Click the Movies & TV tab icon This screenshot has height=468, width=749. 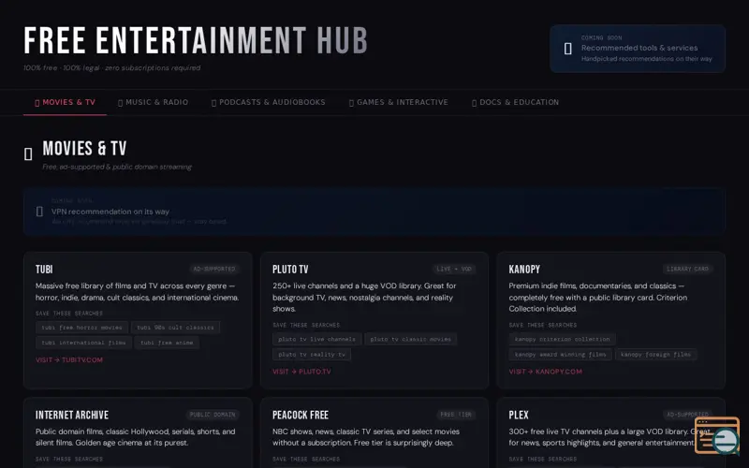[x=37, y=103]
